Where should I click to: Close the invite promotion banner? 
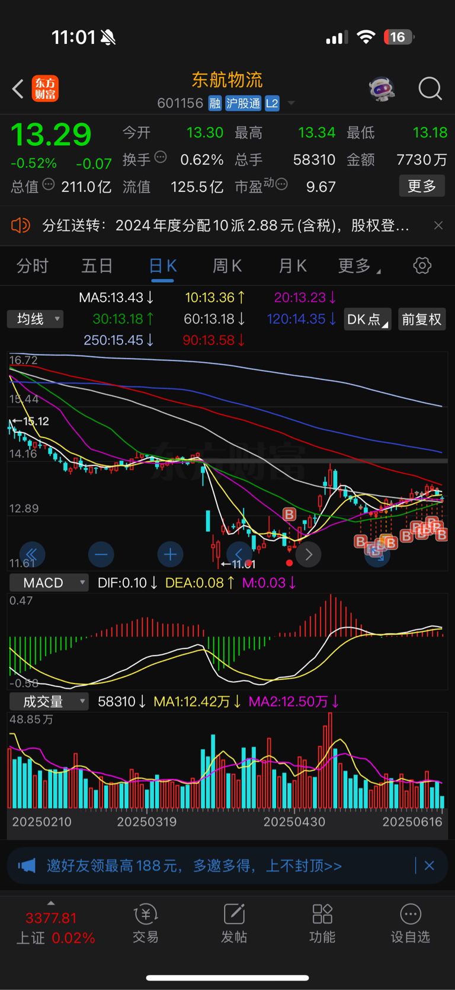coord(430,866)
